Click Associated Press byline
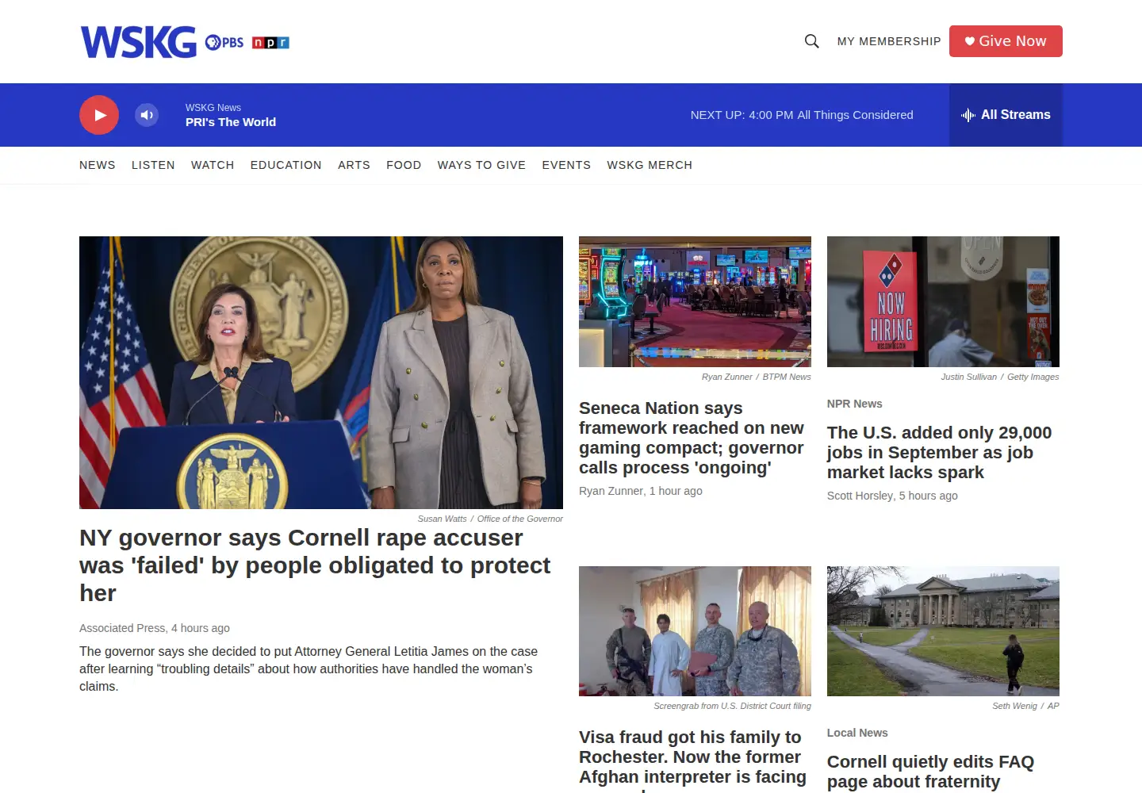1142x793 pixels. 122,628
